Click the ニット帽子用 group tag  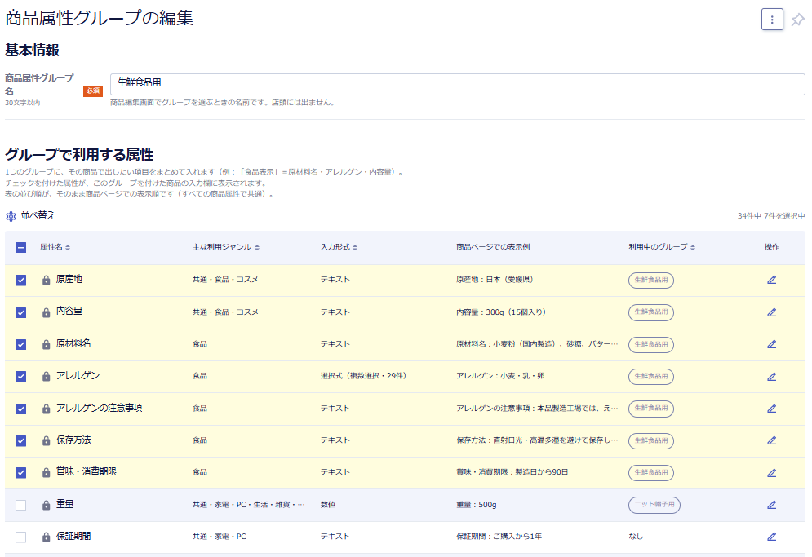(x=654, y=505)
